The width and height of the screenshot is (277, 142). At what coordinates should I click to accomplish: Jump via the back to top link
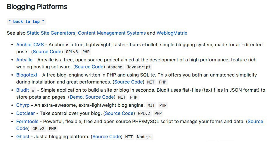(26, 22)
